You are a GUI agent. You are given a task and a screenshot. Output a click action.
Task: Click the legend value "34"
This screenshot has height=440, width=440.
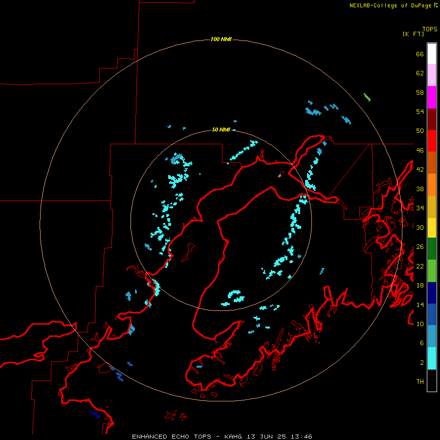420,208
